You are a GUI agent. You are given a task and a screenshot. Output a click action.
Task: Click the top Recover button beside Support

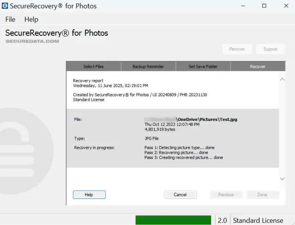click(x=237, y=49)
